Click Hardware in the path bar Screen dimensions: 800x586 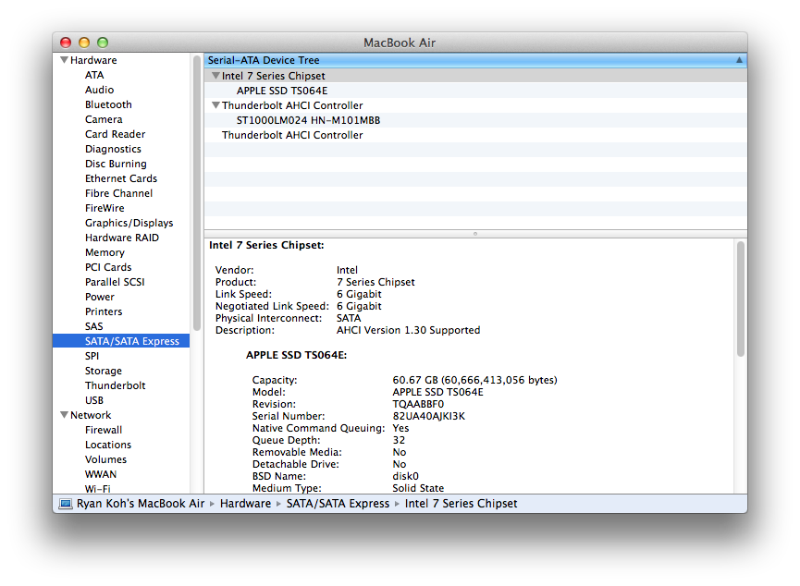[245, 504]
